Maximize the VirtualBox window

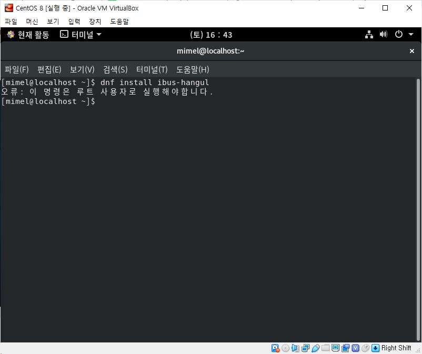(x=385, y=8)
